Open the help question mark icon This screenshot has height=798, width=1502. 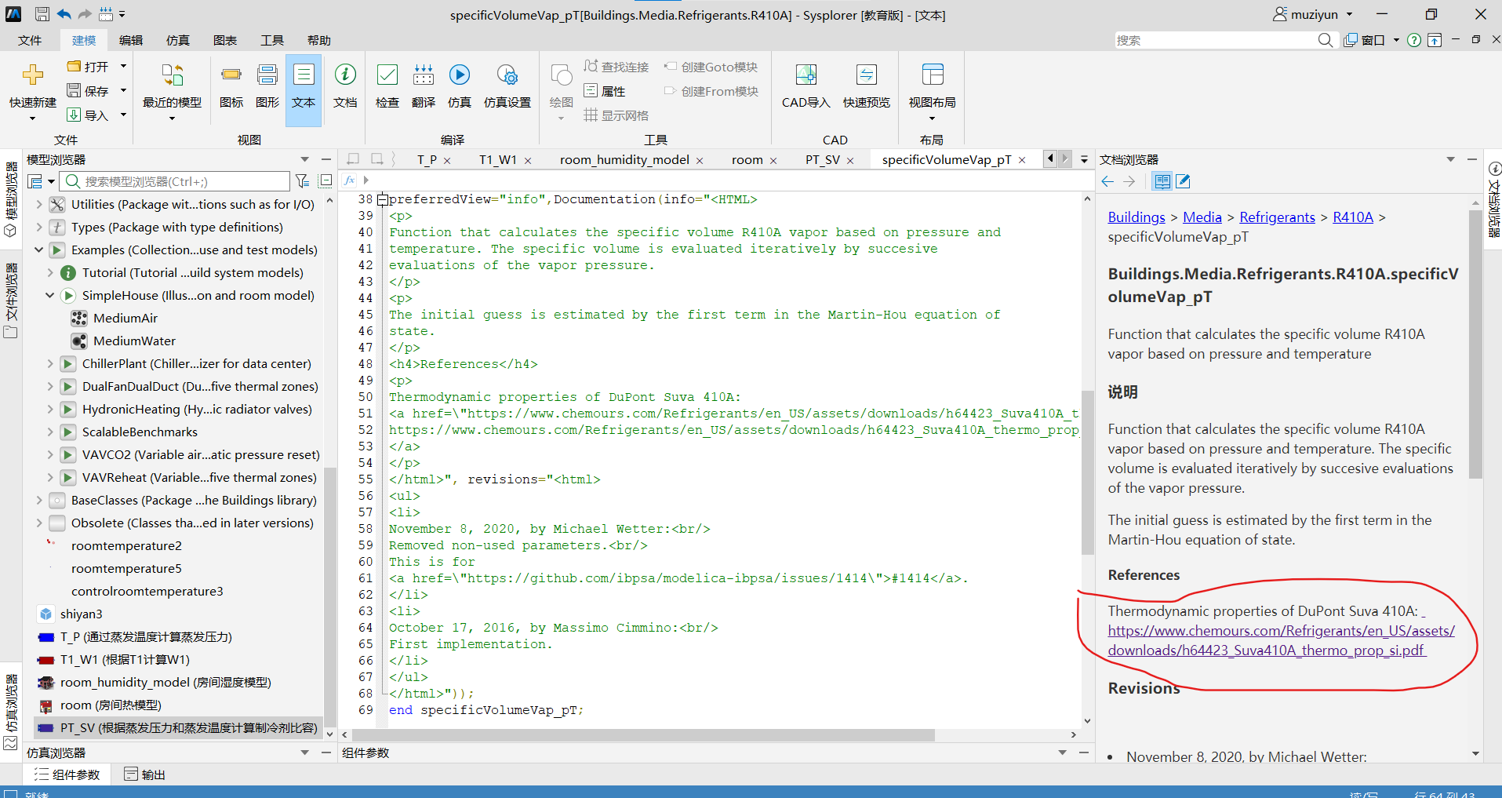(x=1414, y=40)
